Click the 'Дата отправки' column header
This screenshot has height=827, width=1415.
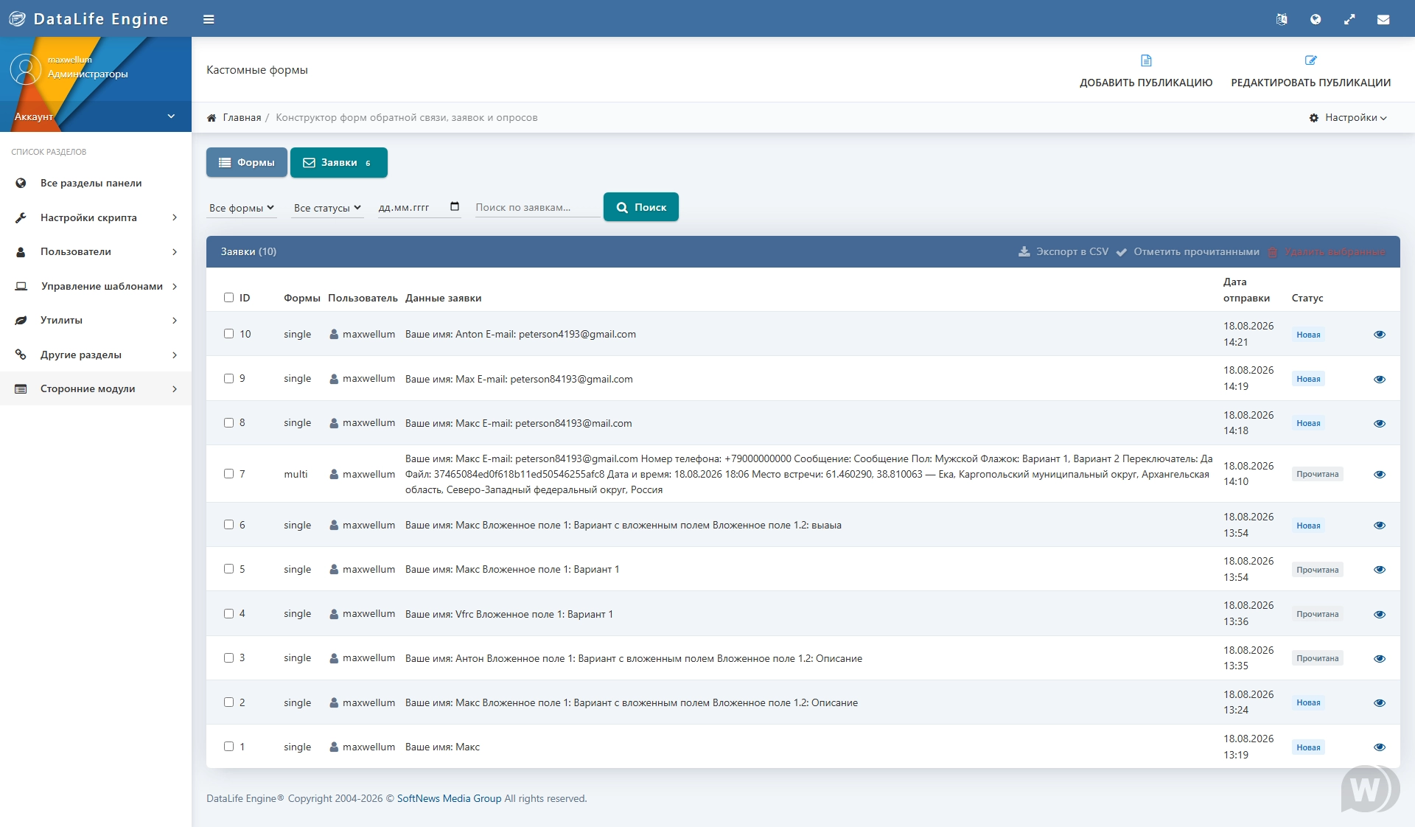click(1246, 290)
